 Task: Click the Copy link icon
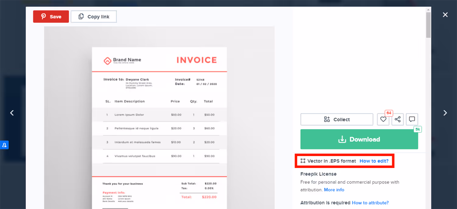coord(80,16)
